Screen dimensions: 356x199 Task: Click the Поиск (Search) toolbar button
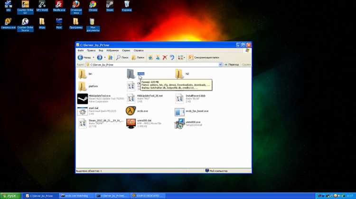coord(122,58)
